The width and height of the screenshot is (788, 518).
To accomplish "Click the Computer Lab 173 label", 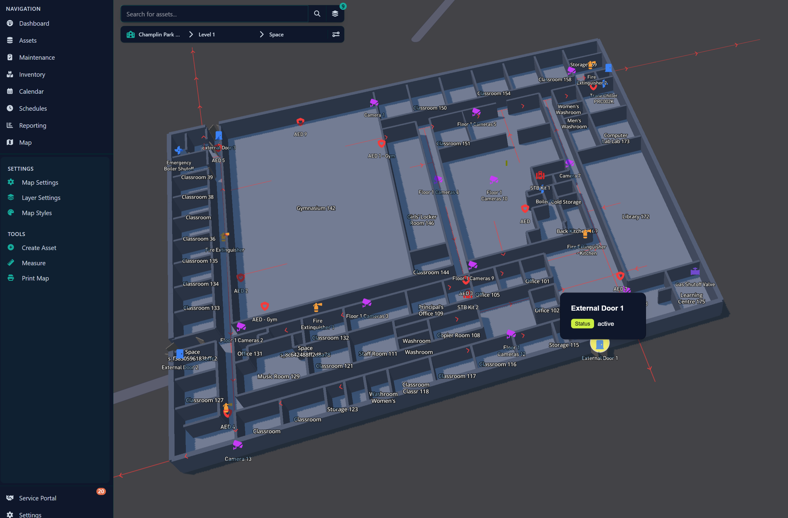I will tap(616, 138).
